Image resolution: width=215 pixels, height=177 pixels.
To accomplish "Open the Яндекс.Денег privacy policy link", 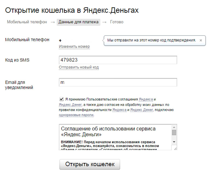I will pos(142,110).
